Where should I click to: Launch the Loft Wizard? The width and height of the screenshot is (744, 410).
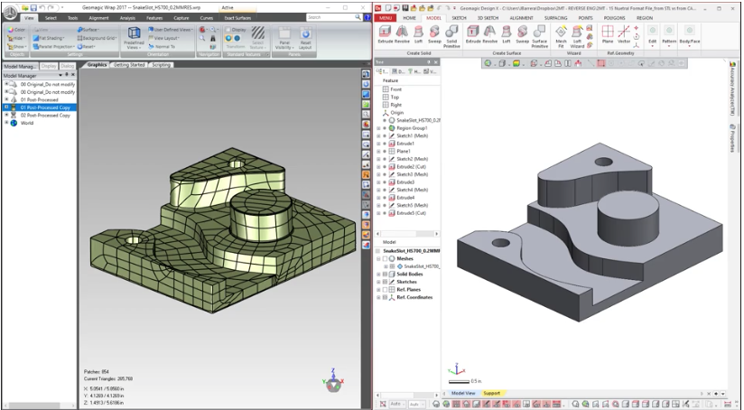point(577,36)
